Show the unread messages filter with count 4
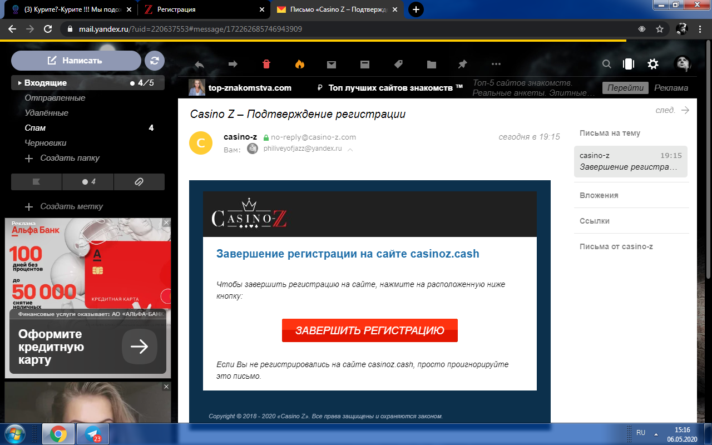 [88, 182]
